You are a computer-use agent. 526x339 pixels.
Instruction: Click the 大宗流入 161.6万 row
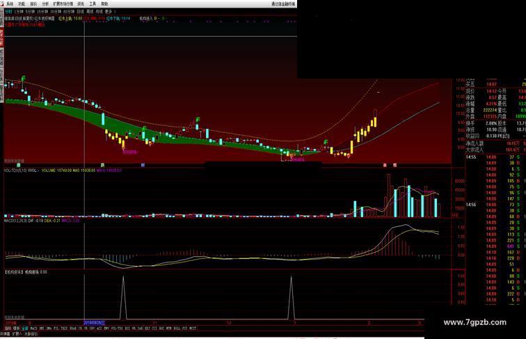(495, 150)
